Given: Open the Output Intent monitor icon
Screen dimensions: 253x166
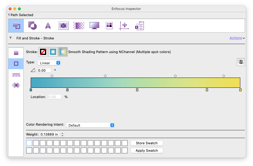Looking at the screenshot, I should [x=94, y=25].
